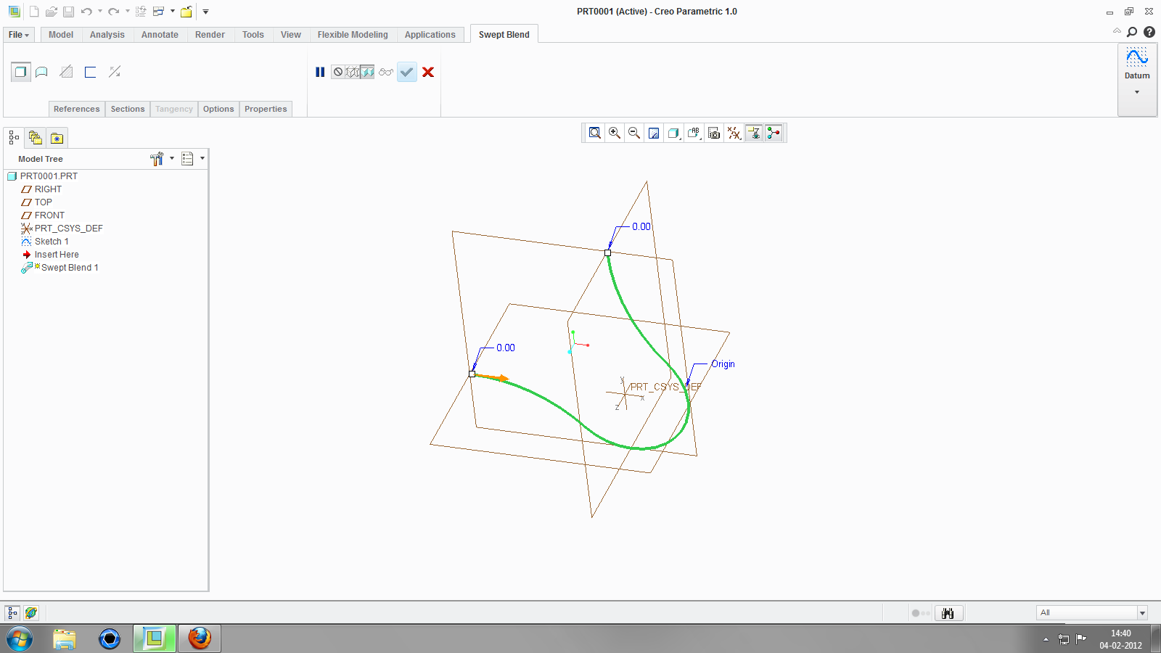
Task: Open the Saved Orientations view list
Action: tap(694, 133)
